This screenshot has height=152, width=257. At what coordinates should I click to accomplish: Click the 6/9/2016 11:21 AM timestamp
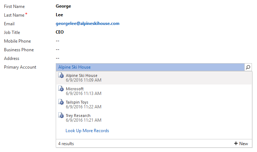pos(84,120)
